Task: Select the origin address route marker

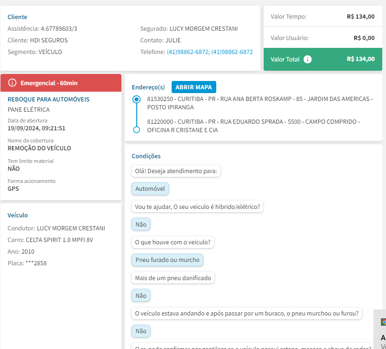Action: [136, 99]
